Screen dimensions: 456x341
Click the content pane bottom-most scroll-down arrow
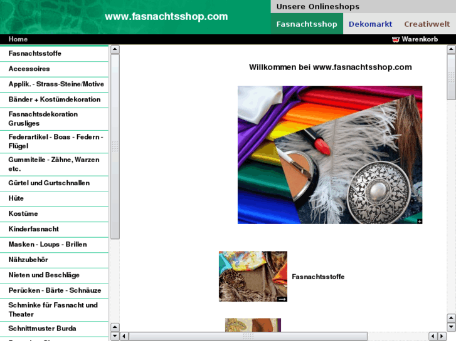coord(451,327)
